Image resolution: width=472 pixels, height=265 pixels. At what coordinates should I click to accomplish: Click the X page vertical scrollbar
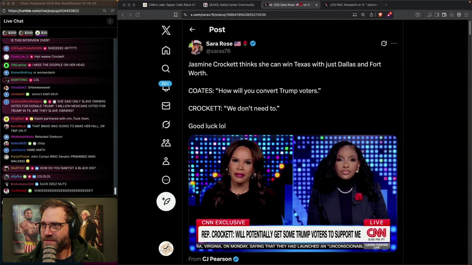click(x=470, y=28)
